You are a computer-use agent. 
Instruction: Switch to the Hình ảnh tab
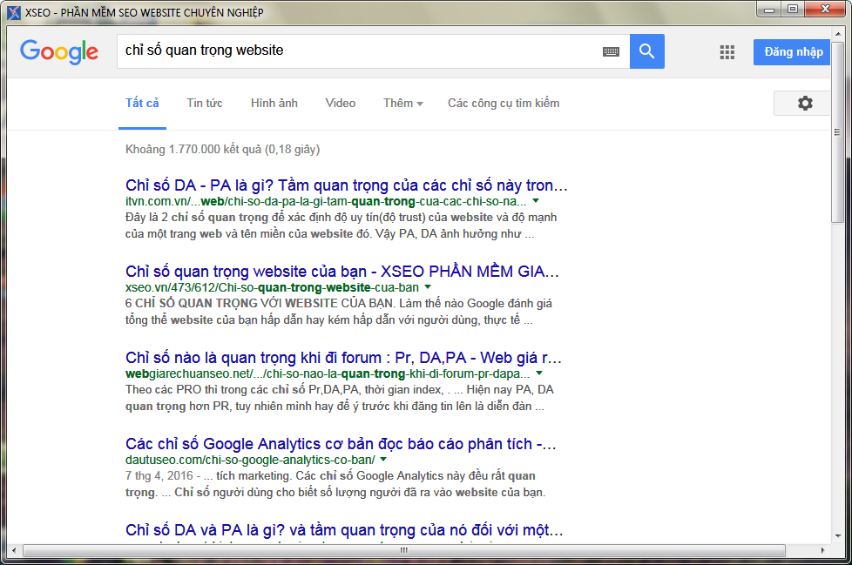[274, 103]
